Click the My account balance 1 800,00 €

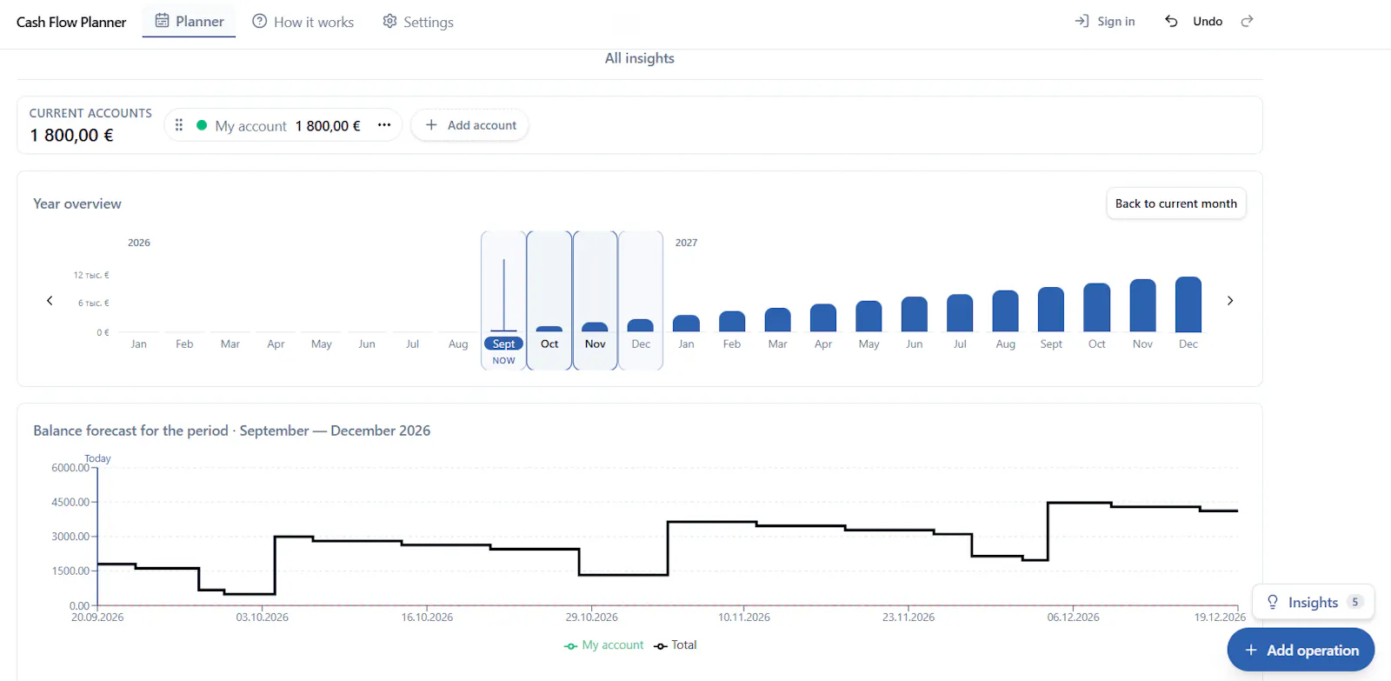328,126
